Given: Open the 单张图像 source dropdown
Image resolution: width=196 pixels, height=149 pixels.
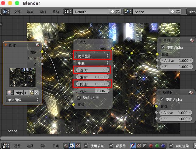Looking at the screenshot, I should tap(23, 100).
